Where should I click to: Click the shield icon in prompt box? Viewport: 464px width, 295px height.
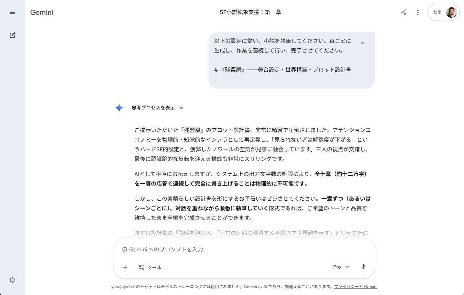[125, 250]
